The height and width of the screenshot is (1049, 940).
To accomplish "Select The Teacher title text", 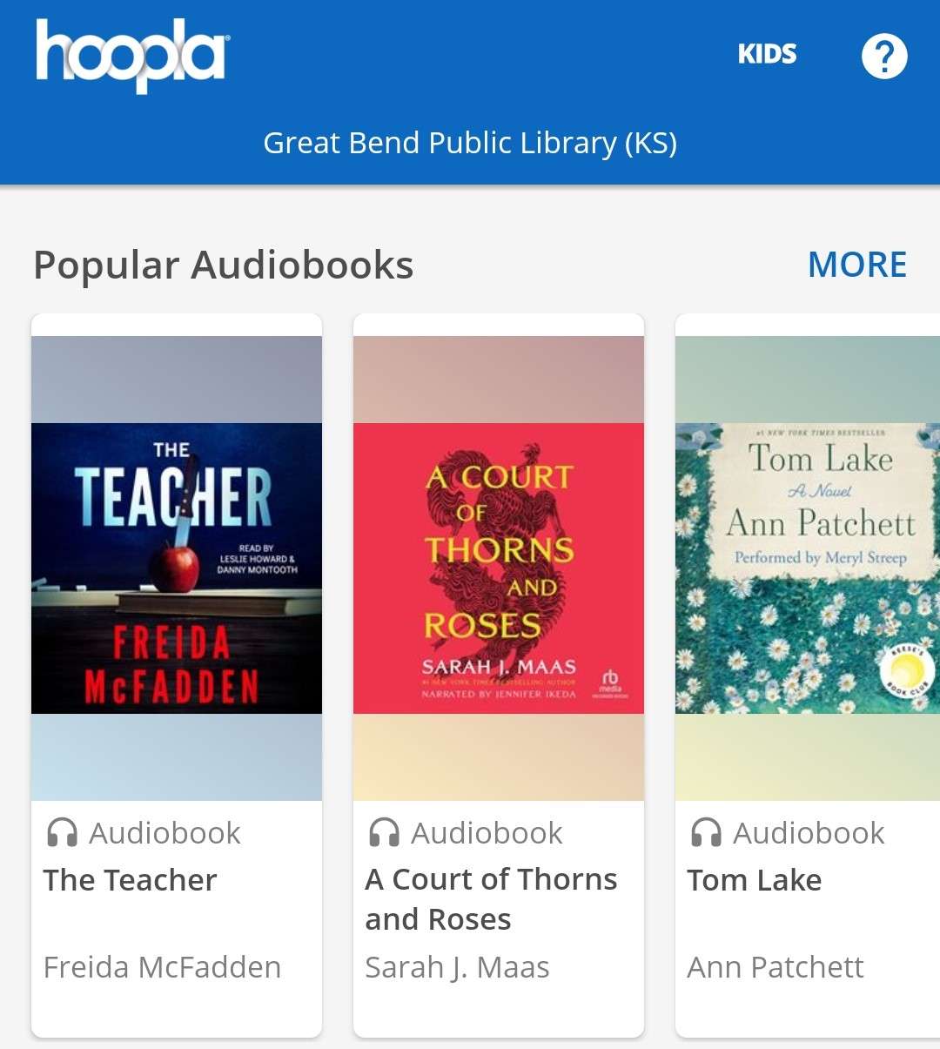I will 131,880.
